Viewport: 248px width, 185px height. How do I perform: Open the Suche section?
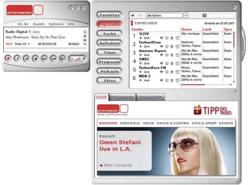tap(109, 34)
